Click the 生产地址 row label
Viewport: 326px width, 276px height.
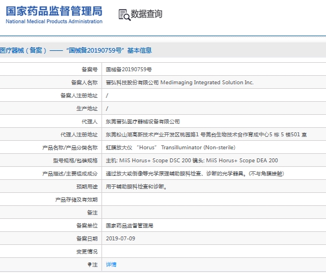[87, 109]
